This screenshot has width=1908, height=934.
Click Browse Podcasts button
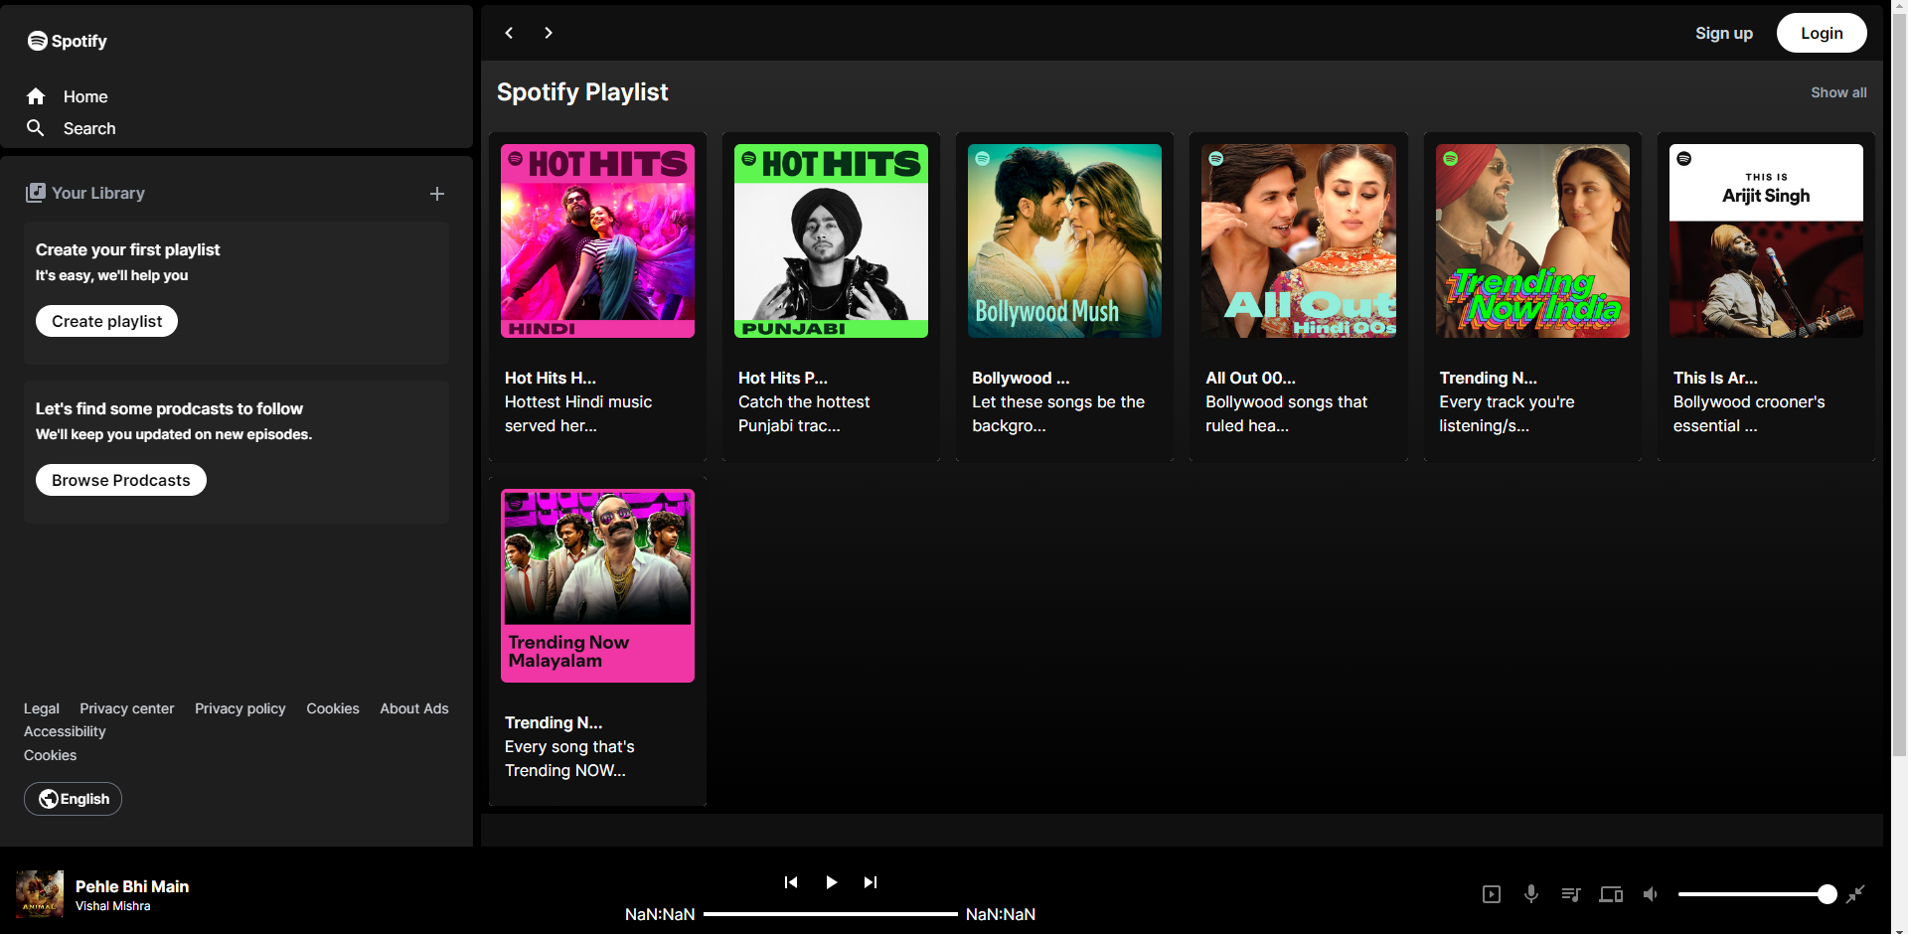click(121, 480)
